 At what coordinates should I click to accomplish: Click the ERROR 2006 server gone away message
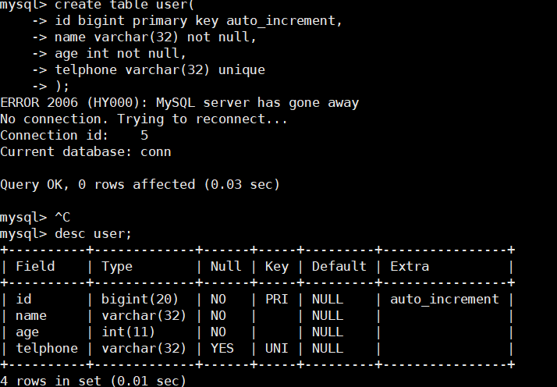pos(179,103)
